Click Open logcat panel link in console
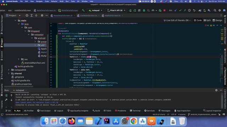 click(x=37, y=102)
